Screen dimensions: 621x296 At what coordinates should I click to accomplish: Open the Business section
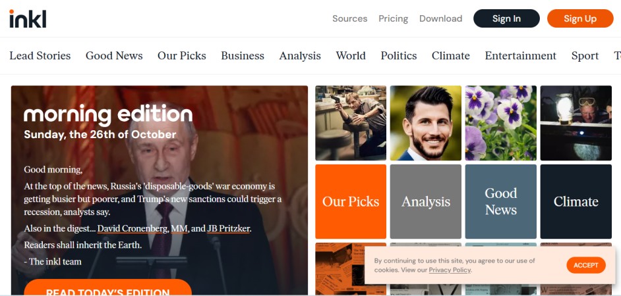tap(243, 56)
